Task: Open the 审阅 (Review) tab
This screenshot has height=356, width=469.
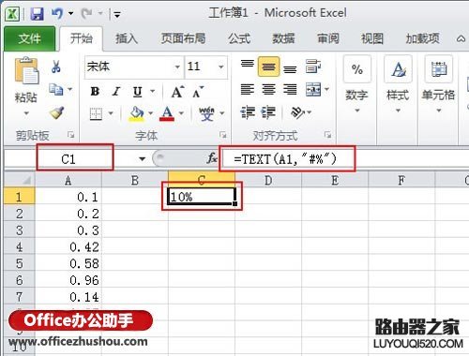Action: [x=328, y=38]
